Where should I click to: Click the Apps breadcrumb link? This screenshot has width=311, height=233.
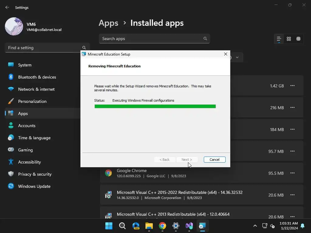pos(108,23)
